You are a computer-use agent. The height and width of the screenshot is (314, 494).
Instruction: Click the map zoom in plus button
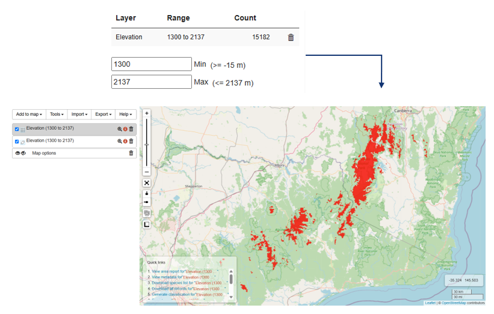(x=147, y=113)
